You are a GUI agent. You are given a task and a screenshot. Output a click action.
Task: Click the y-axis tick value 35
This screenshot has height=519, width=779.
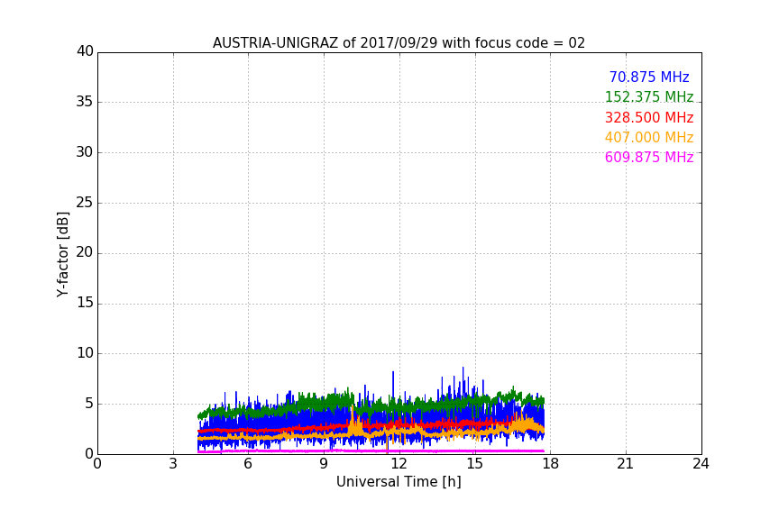(85, 102)
